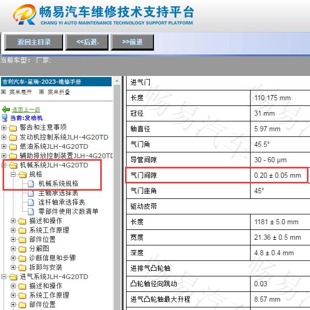The image size is (310, 310).
Task: Open the 主轴承选择表 page
Action: tap(58, 193)
